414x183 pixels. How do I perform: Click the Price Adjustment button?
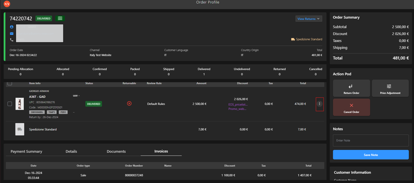point(390,88)
